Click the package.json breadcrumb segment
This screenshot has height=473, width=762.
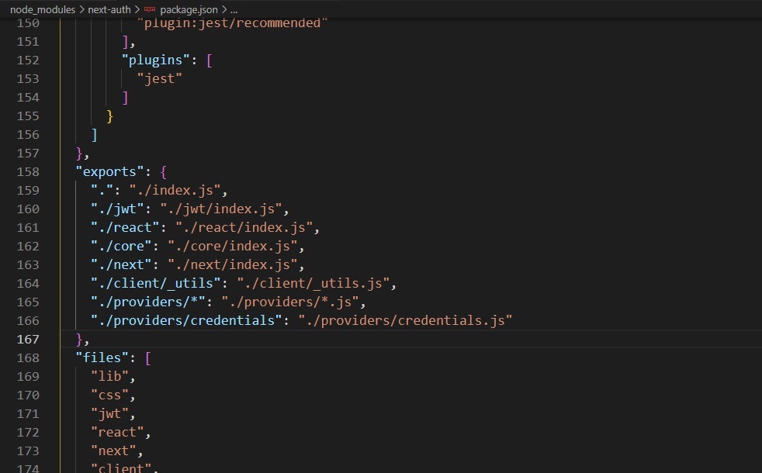(x=189, y=9)
